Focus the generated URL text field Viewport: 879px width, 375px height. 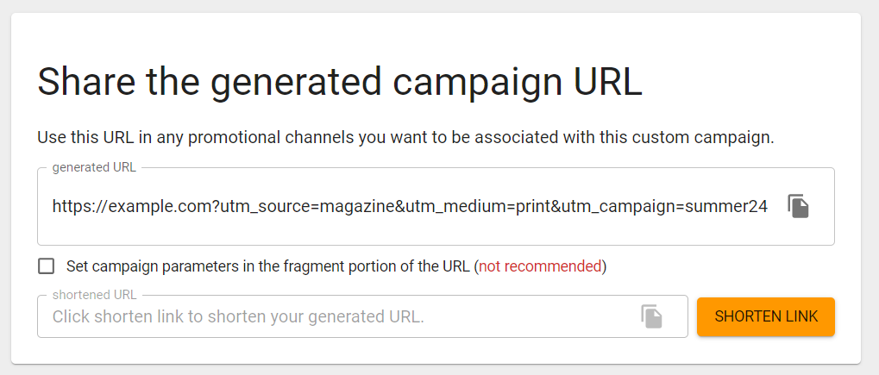tap(436, 206)
